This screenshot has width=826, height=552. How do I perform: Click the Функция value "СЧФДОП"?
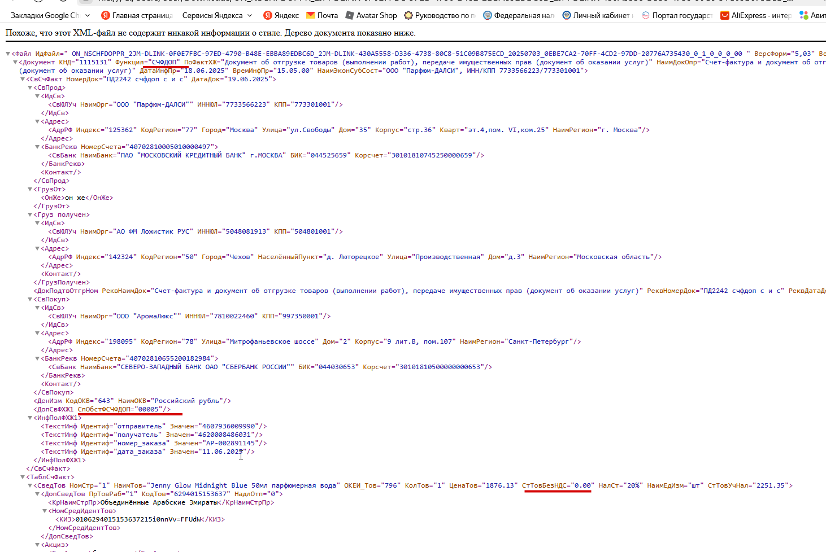[164, 63]
